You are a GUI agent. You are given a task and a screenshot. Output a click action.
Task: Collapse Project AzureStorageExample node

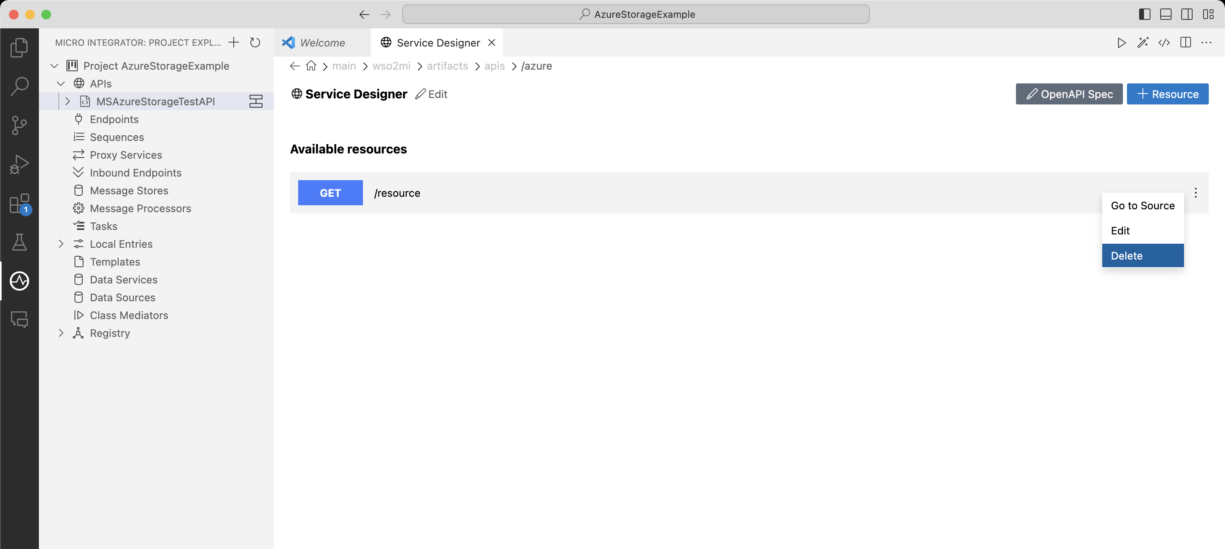pyautogui.click(x=54, y=66)
